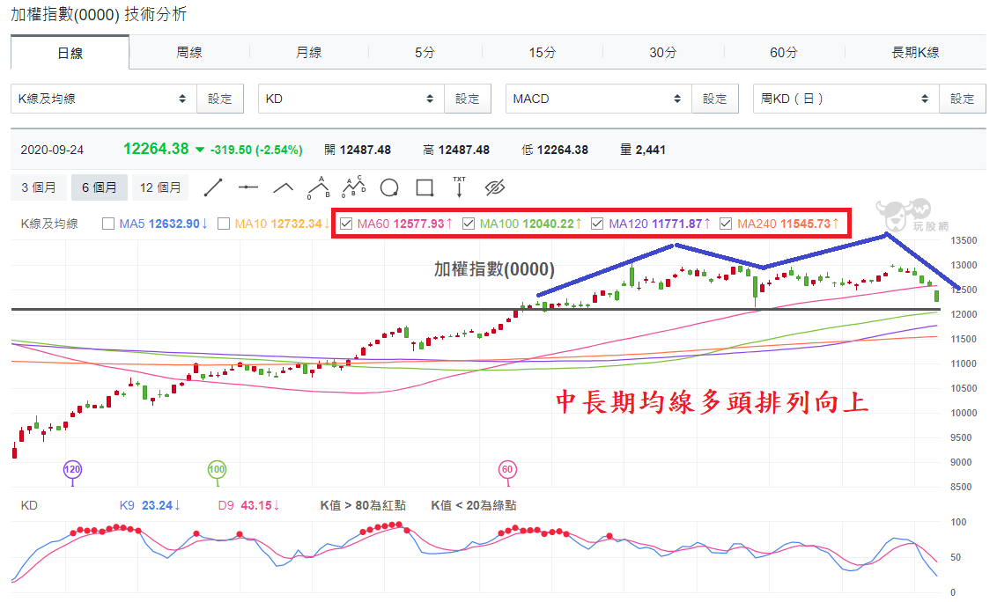Click 設定 next to 周KD(日) dropdown
This screenshot has height=602, width=997.
coord(962,99)
